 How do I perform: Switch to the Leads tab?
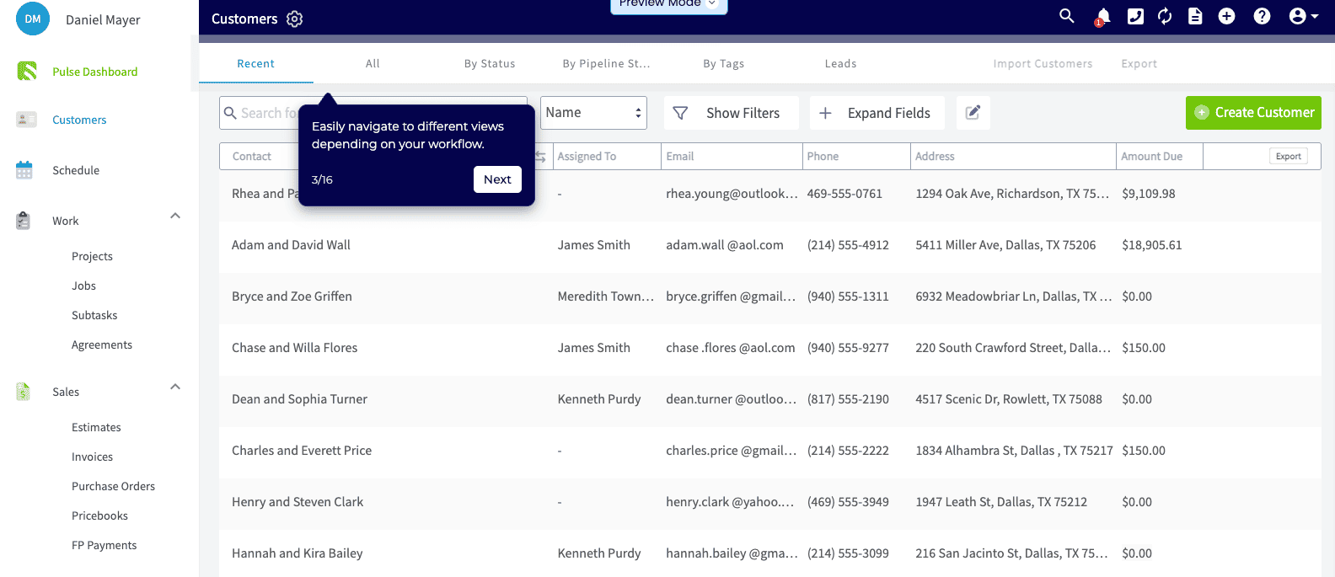coord(840,64)
